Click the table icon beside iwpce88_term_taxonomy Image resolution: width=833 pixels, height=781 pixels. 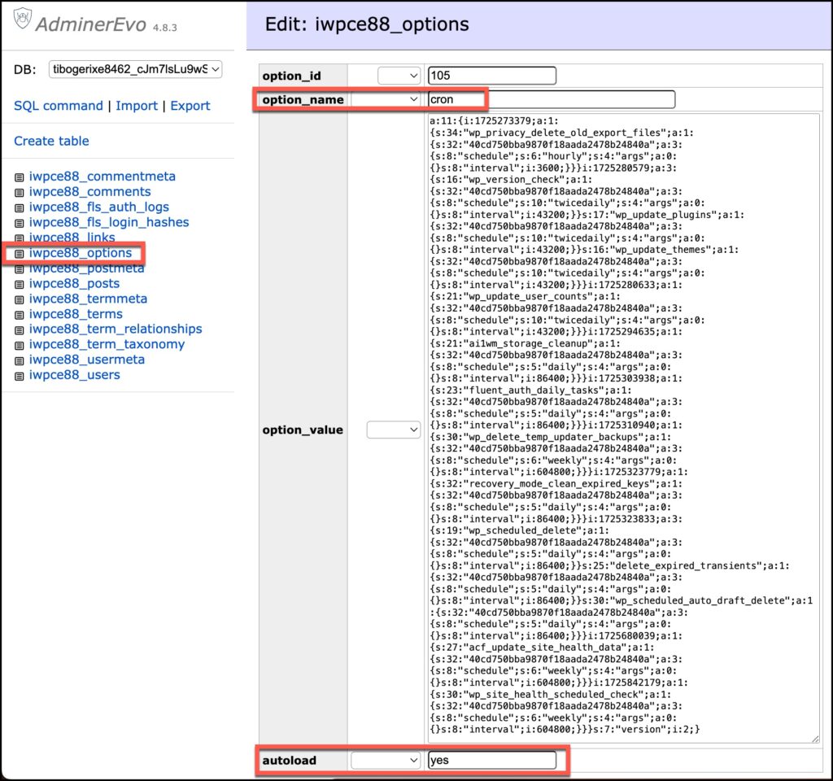point(18,344)
